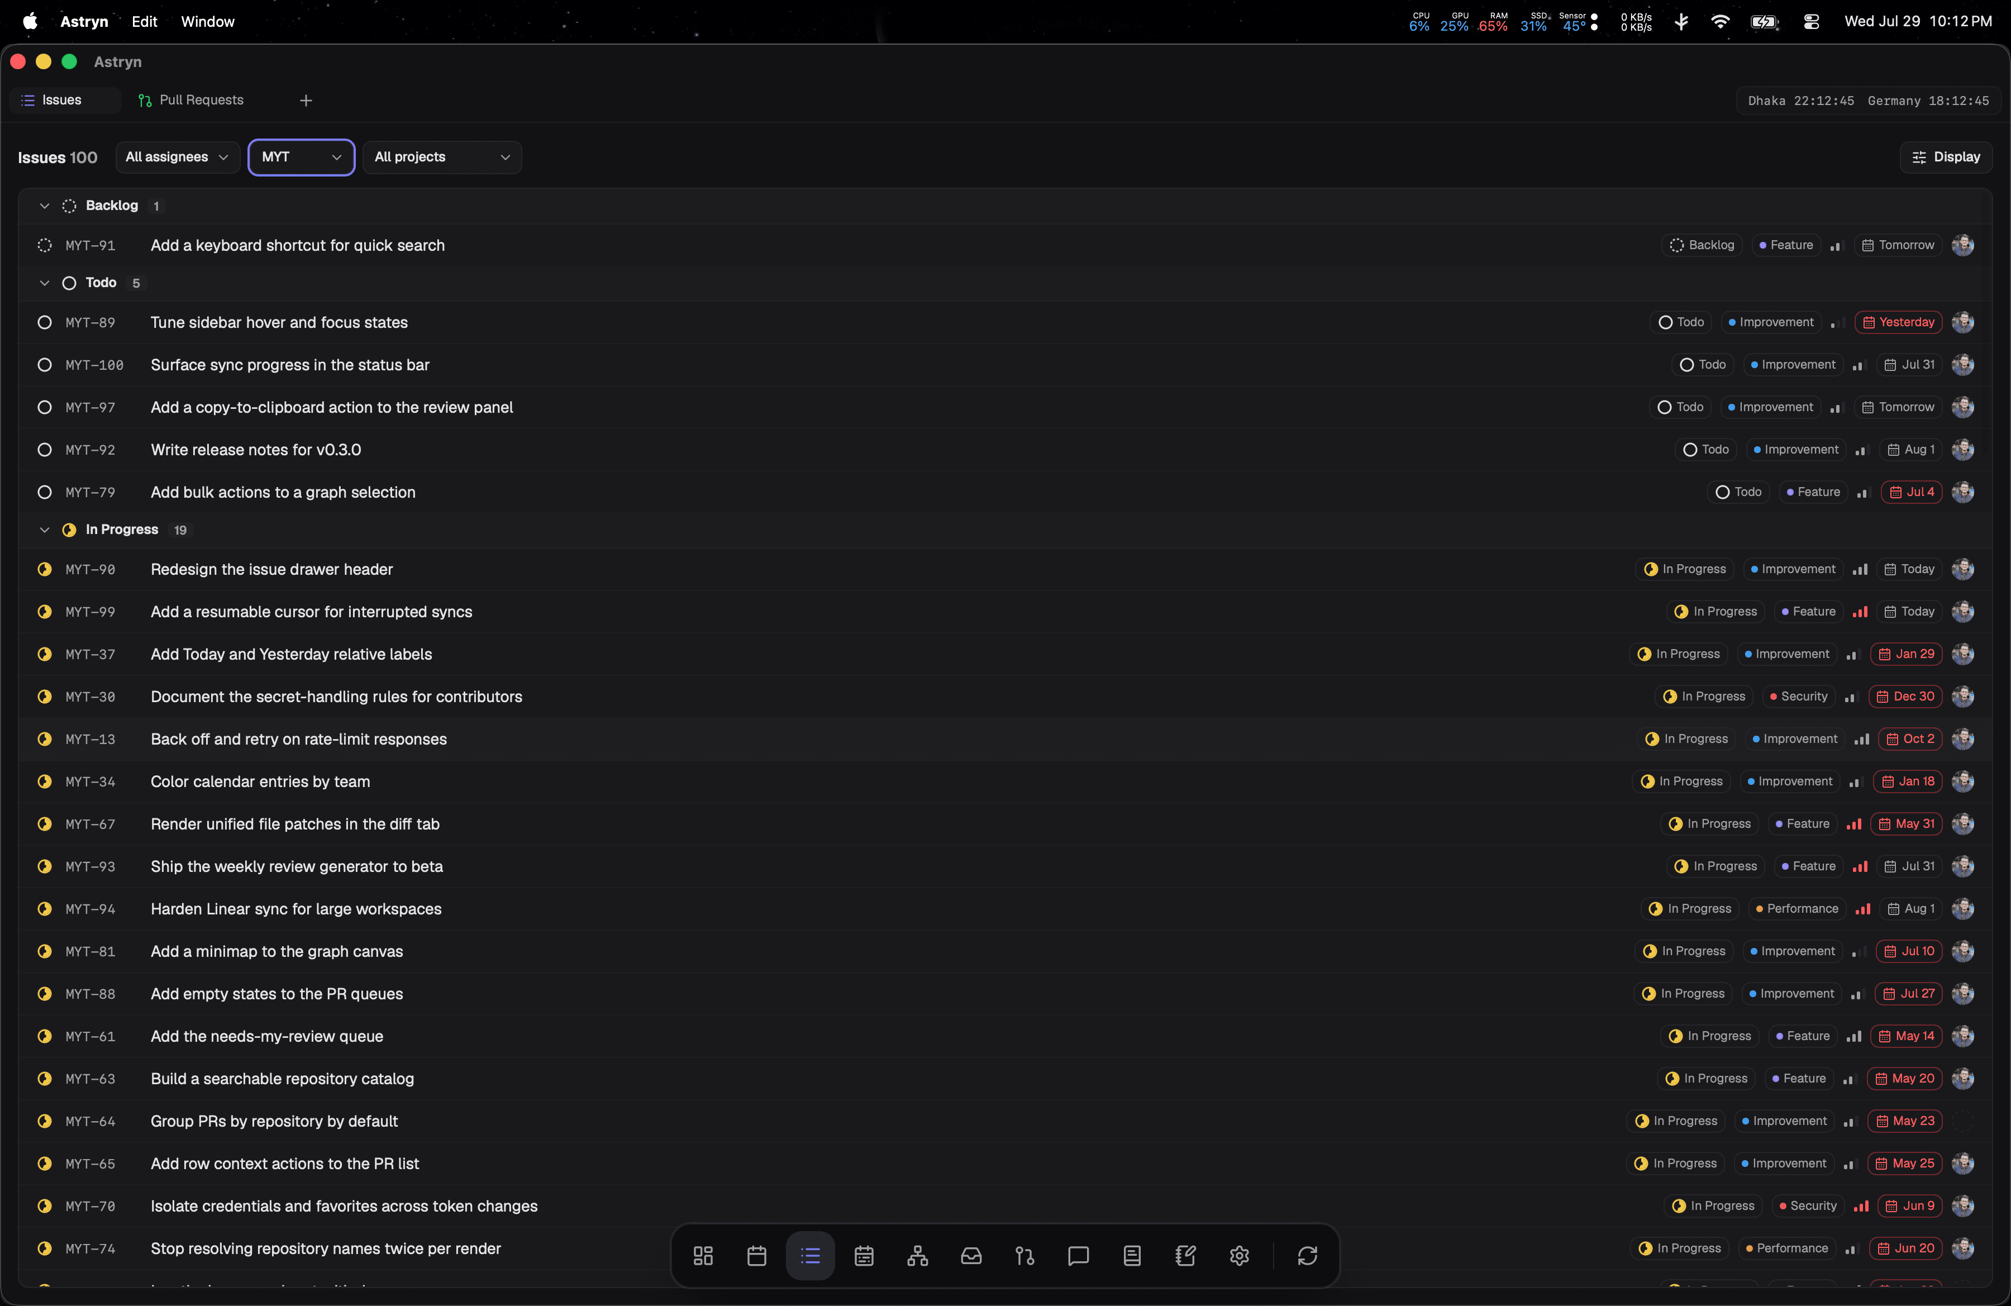Open the hierarchy graph view in the dock
The height and width of the screenshot is (1306, 2011).
pos(918,1255)
